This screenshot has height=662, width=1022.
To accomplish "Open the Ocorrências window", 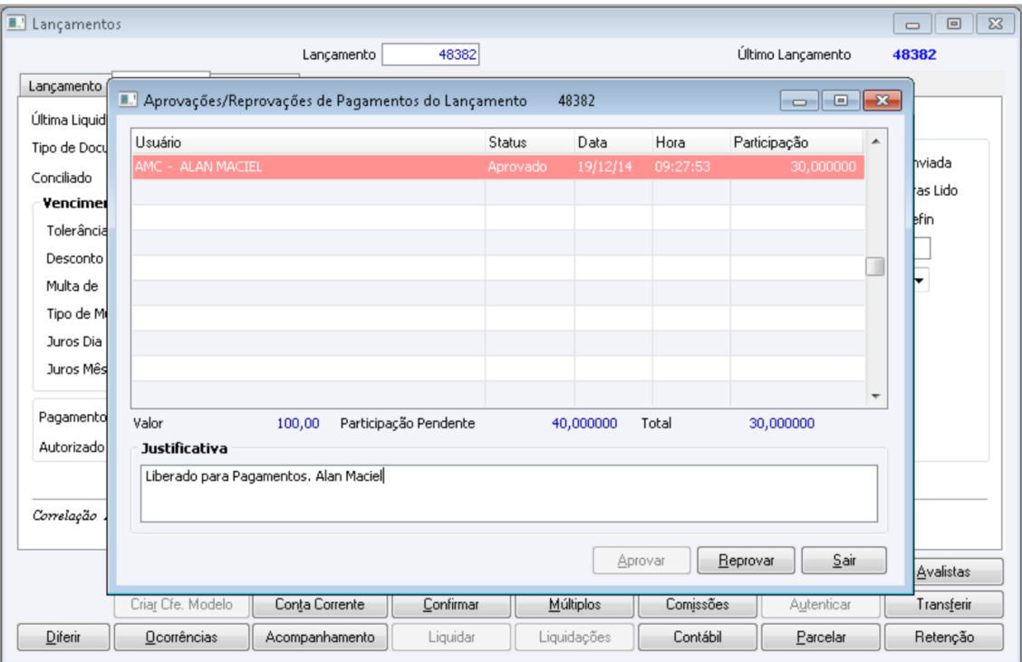I will [181, 638].
